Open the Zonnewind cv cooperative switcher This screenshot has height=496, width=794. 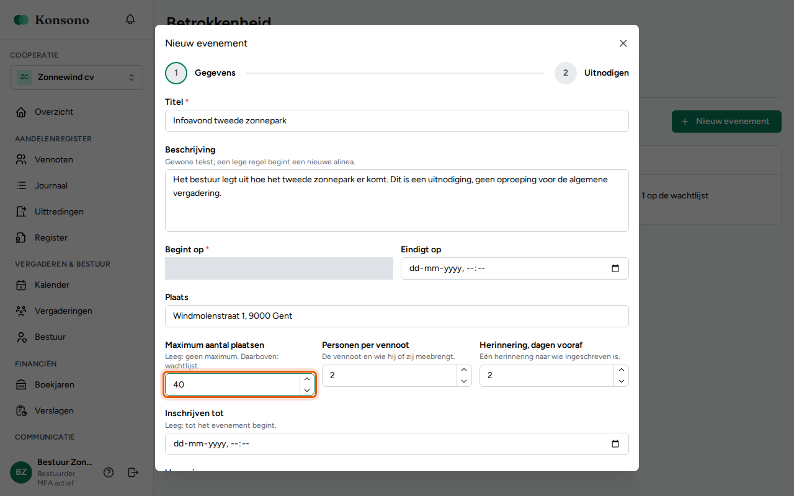click(76, 77)
